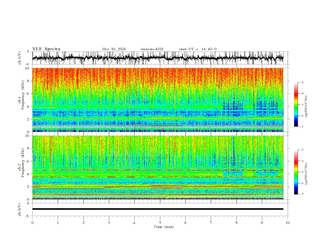
Task: Select the date text "Oct. 30, 2024"
Action: click(x=114, y=49)
